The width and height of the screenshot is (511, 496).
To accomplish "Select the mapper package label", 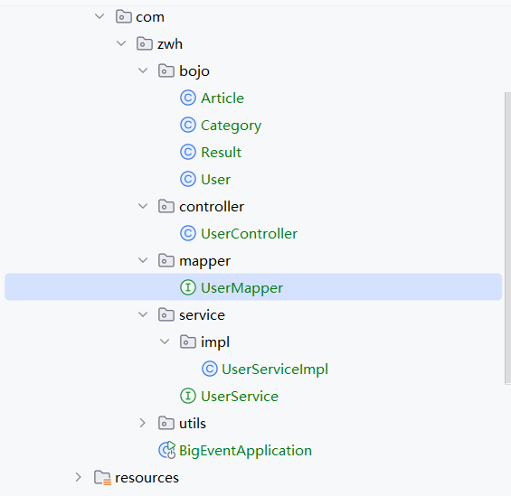I will pyautogui.click(x=204, y=261).
